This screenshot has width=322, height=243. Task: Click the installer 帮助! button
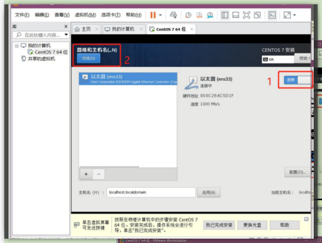[x=303, y=58]
